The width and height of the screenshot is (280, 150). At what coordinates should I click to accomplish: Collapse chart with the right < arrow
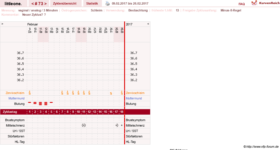coord(148,24)
